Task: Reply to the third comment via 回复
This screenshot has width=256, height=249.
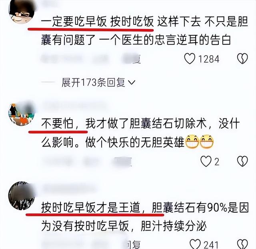Action: (134, 245)
